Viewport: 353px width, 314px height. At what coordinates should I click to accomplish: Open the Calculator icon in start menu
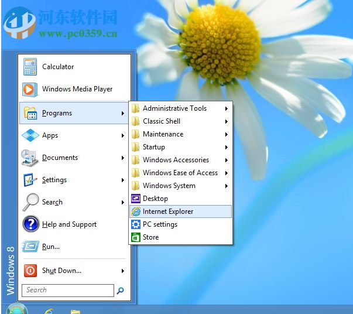(x=30, y=67)
